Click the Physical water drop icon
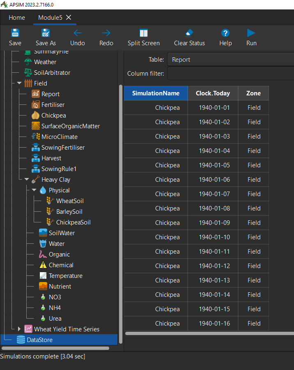This screenshot has width=294, height=370. pos(43,190)
